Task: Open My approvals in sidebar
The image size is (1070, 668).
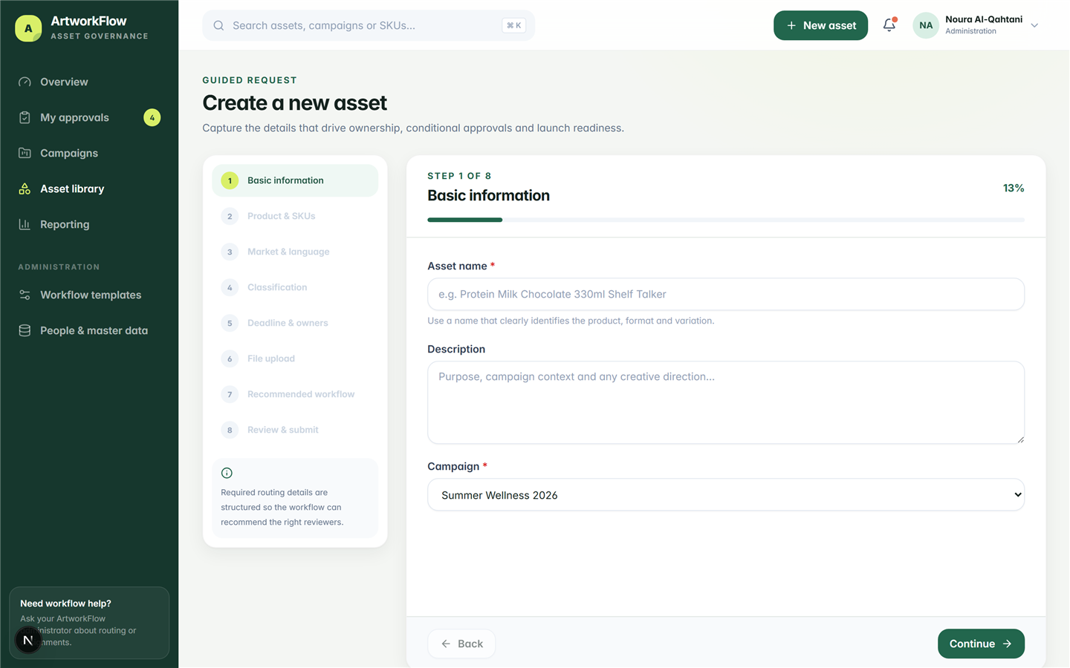Action: tap(89, 117)
